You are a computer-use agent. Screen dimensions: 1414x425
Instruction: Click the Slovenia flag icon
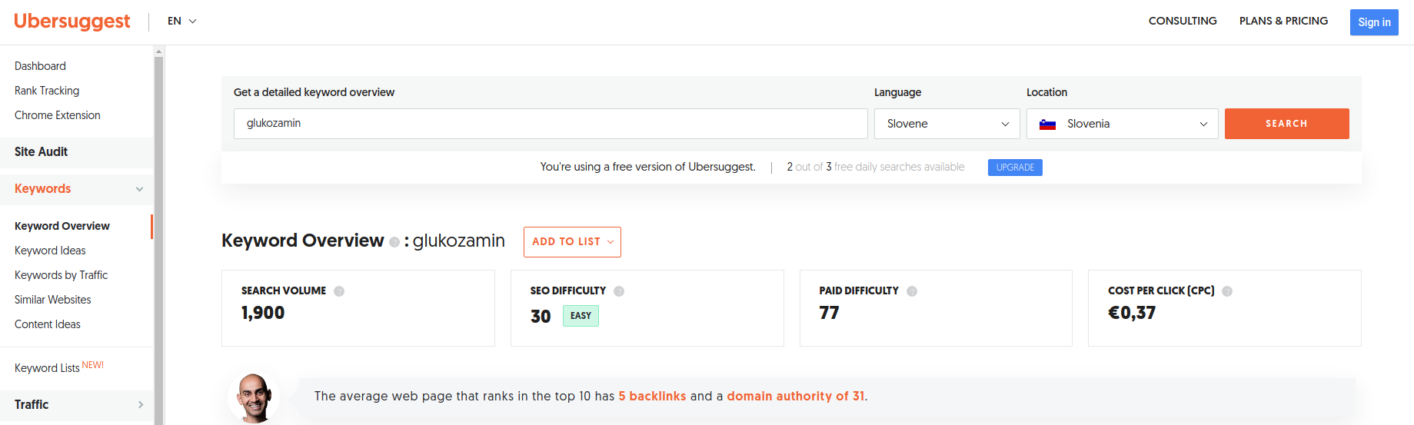[1047, 125]
